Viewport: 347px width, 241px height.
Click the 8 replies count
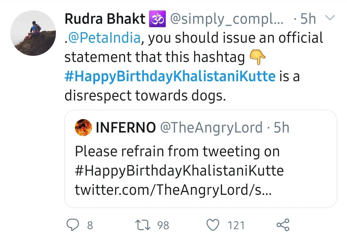tap(90, 225)
